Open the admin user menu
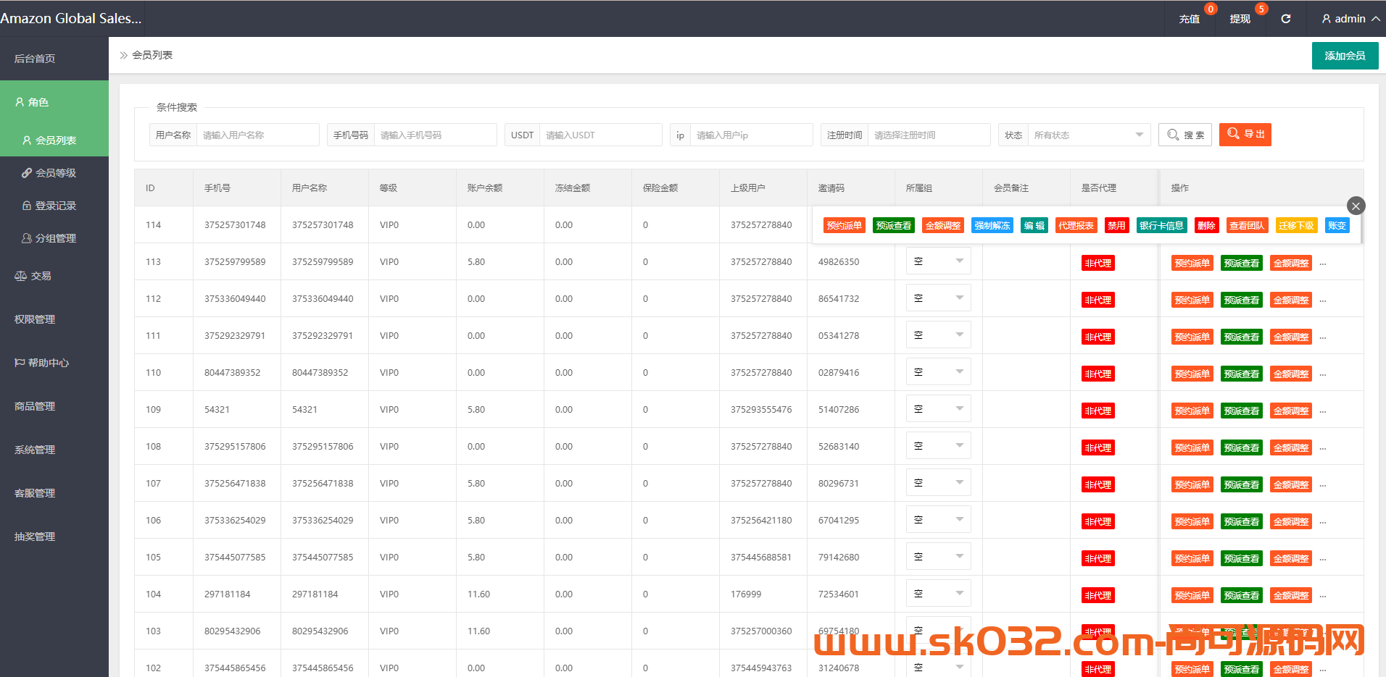The width and height of the screenshot is (1386, 677). coord(1350,19)
